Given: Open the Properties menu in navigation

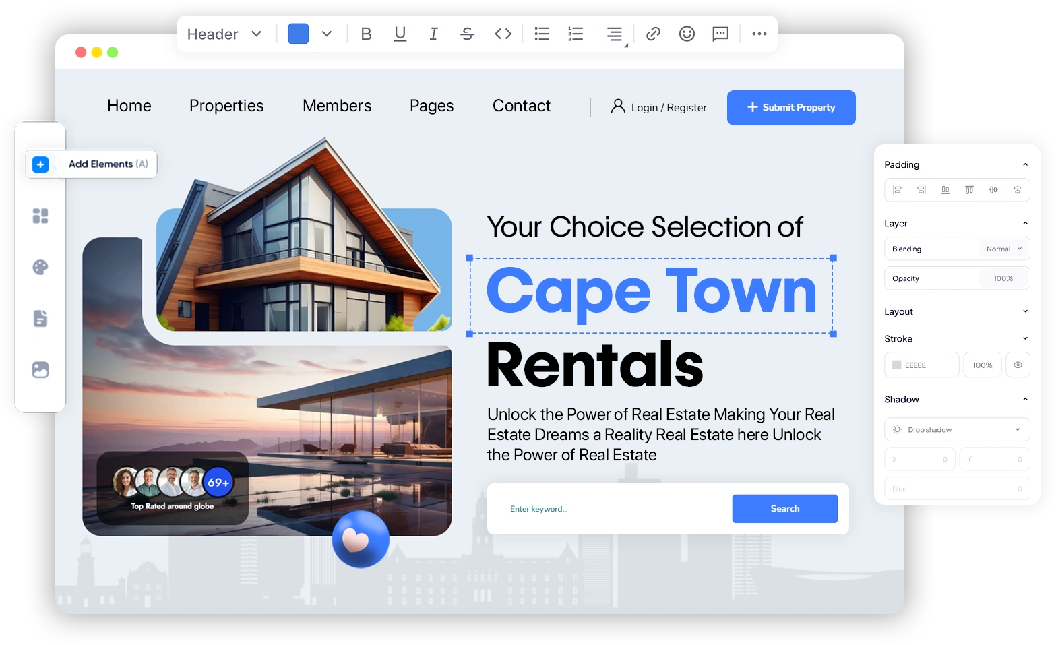Looking at the screenshot, I should pos(226,106).
